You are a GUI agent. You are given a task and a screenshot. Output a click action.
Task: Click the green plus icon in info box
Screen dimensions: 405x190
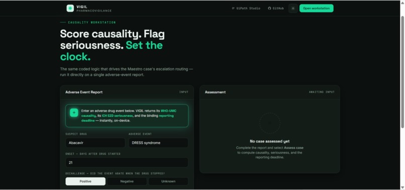(74, 113)
